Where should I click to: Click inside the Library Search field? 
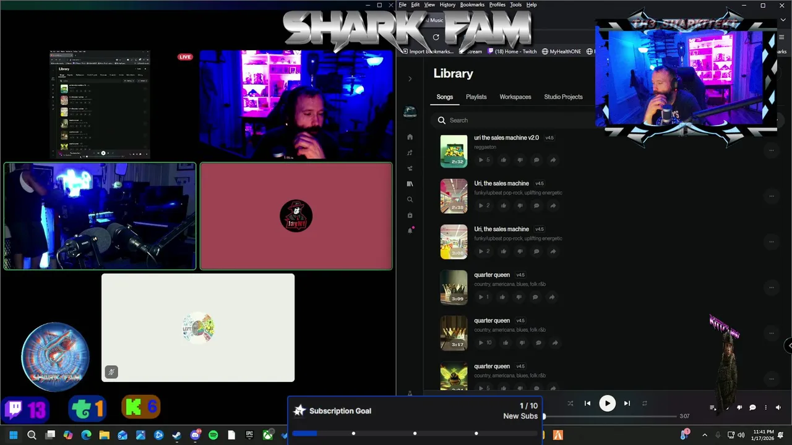tap(514, 121)
